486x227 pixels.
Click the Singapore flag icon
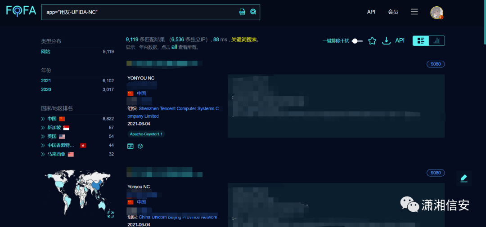point(66,128)
